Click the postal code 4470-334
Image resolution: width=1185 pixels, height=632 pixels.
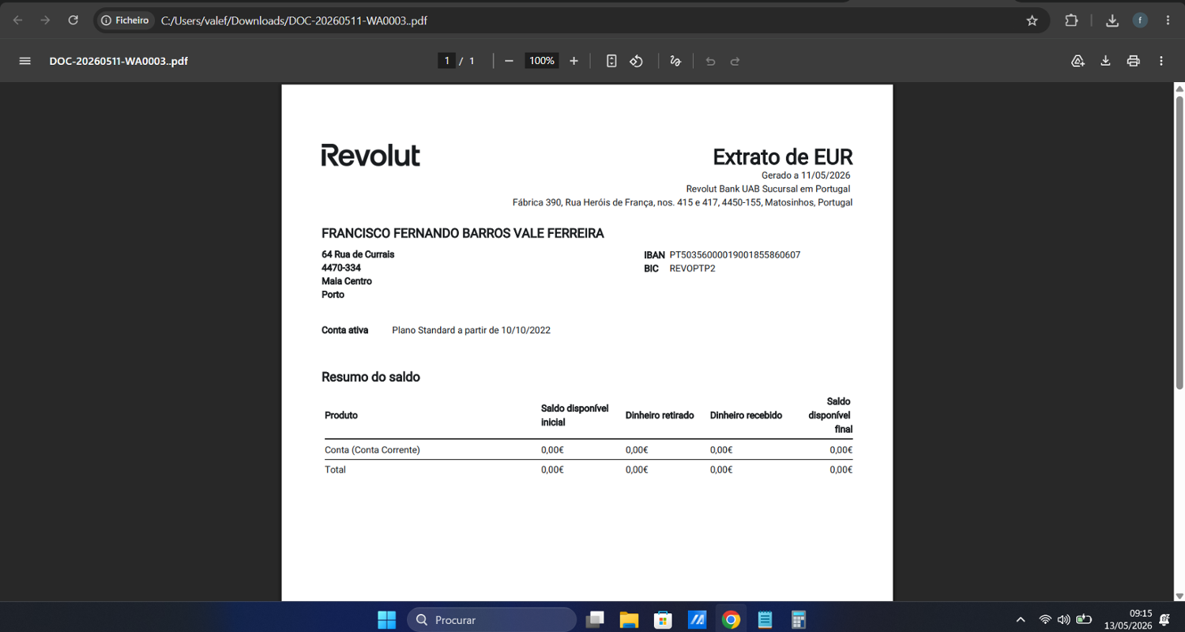point(341,268)
